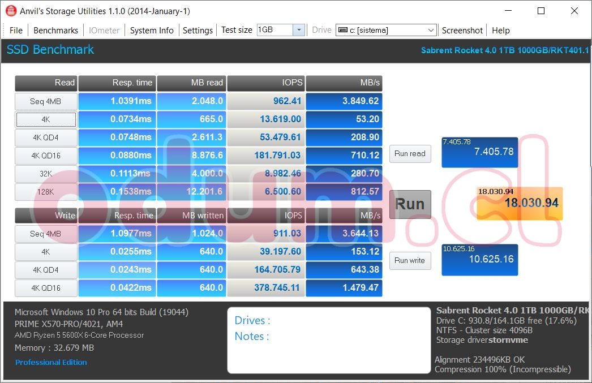This screenshot has width=592, height=383.
Task: Open the System Info menu
Action: coord(152,31)
